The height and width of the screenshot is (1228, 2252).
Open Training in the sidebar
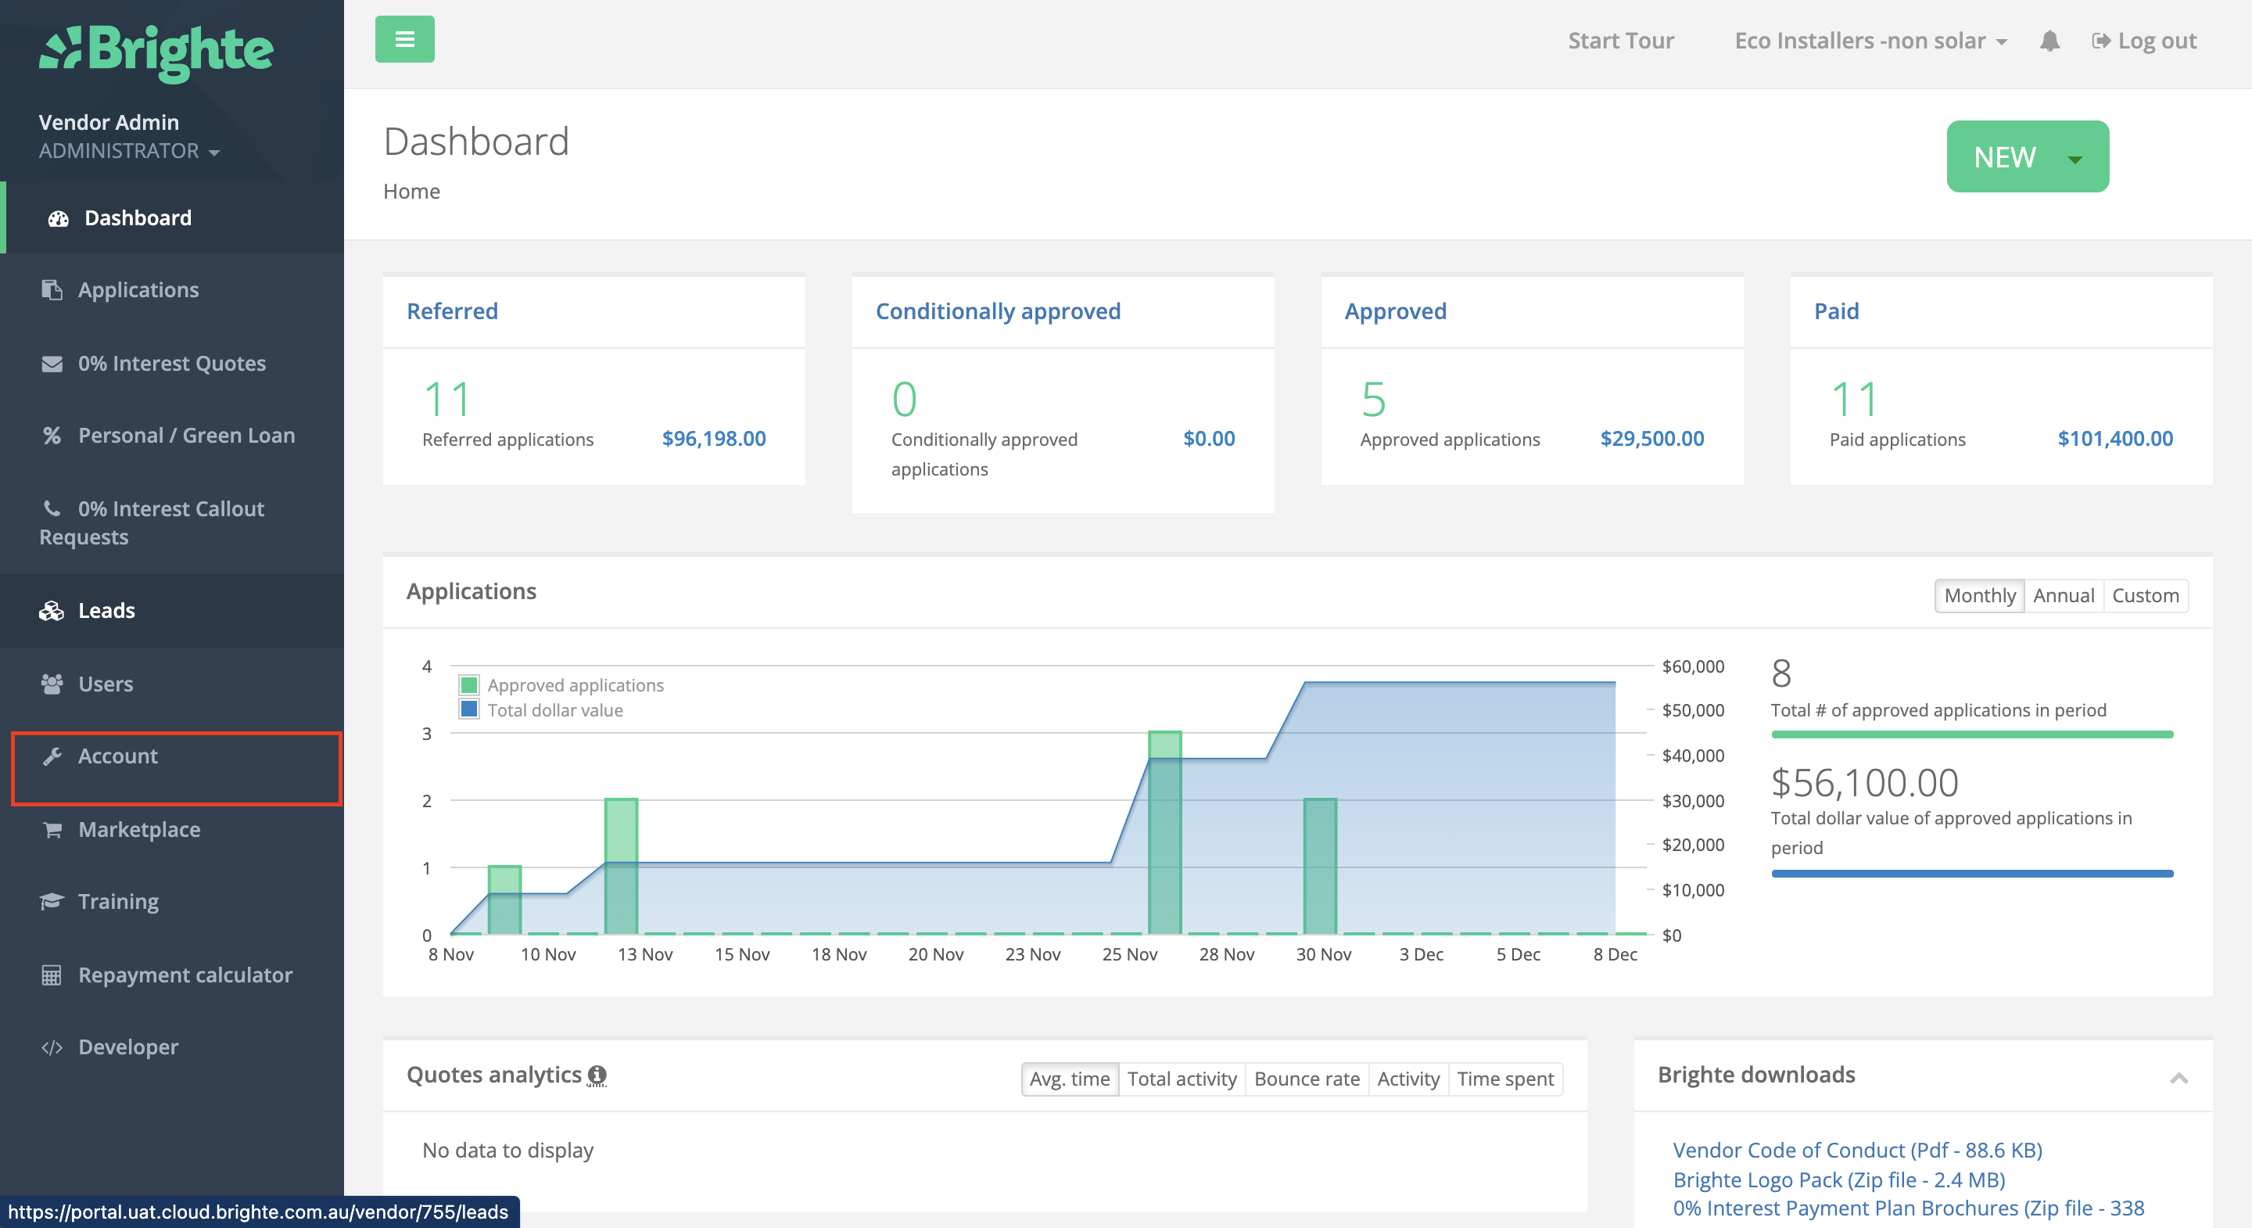pos(171,901)
